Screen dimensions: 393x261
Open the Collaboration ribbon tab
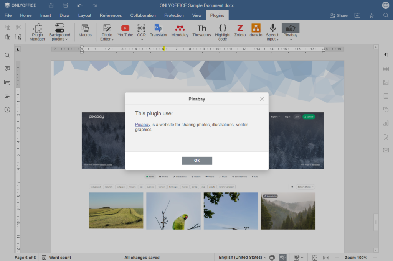click(x=143, y=15)
